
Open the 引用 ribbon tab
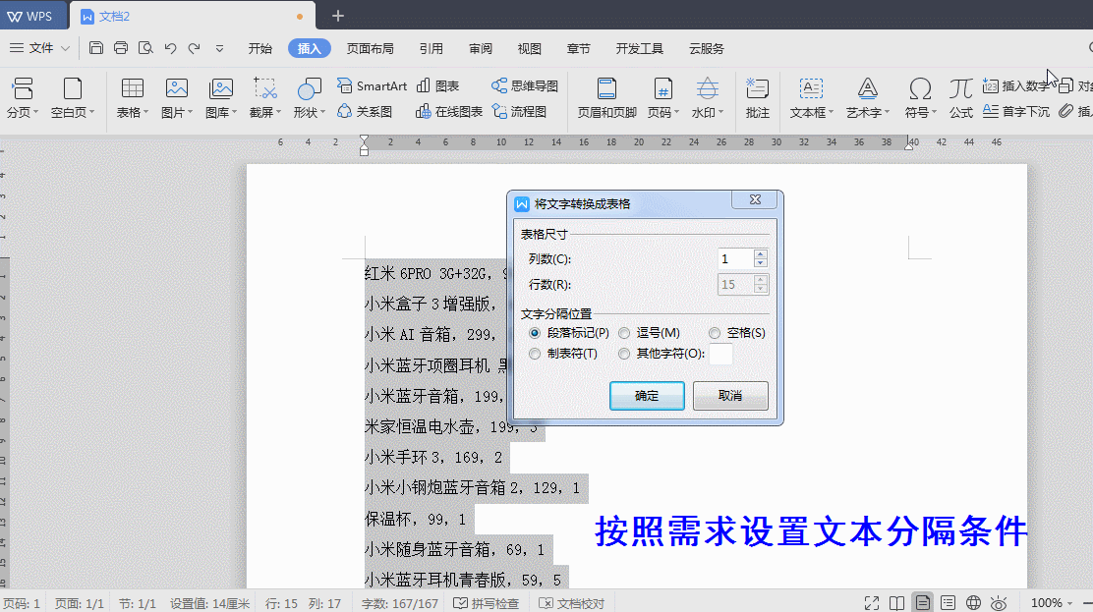[x=431, y=48]
